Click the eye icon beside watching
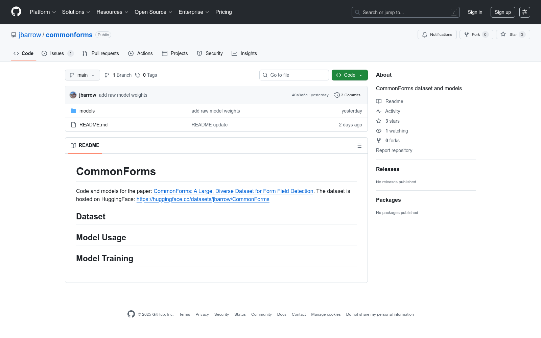The width and height of the screenshot is (541, 338). pyautogui.click(x=379, y=131)
